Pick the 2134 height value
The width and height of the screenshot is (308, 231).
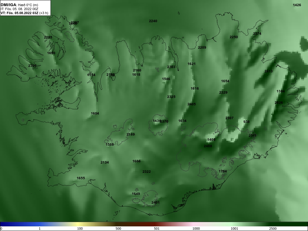pyautogui.click(x=105, y=162)
